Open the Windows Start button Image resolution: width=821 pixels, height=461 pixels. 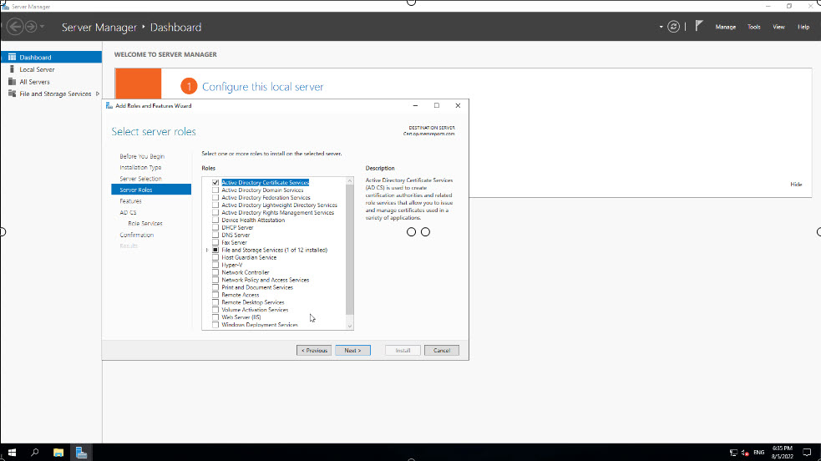[12, 453]
